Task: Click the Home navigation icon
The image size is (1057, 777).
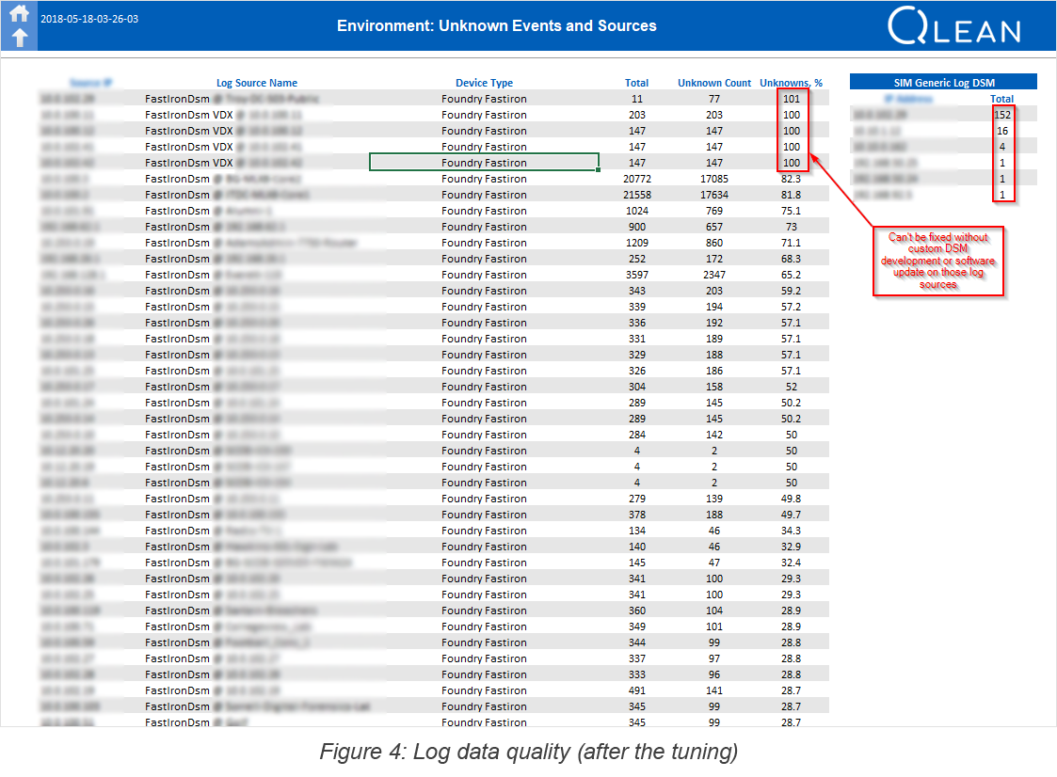Action: pyautogui.click(x=19, y=12)
